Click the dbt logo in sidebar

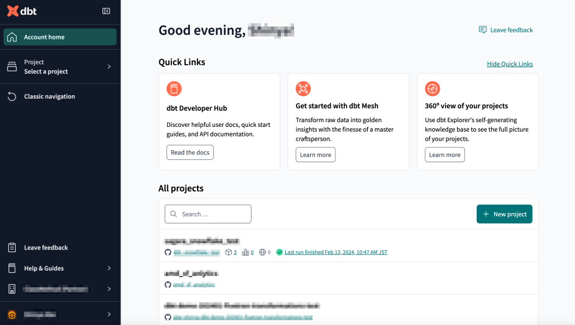21,11
